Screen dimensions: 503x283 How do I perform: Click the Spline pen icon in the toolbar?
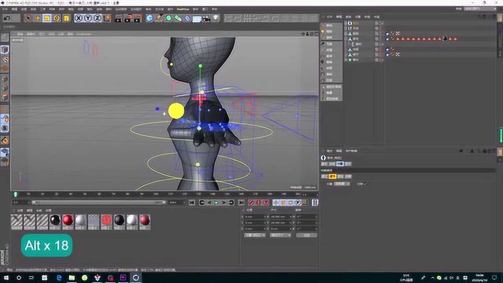[158, 18]
